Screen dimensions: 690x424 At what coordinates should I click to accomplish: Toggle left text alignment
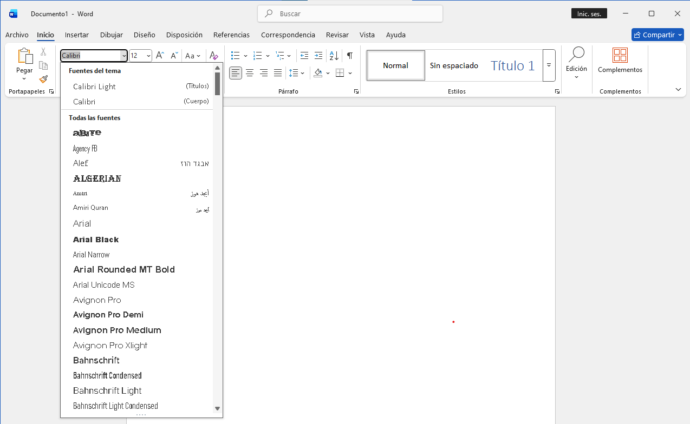(236, 73)
